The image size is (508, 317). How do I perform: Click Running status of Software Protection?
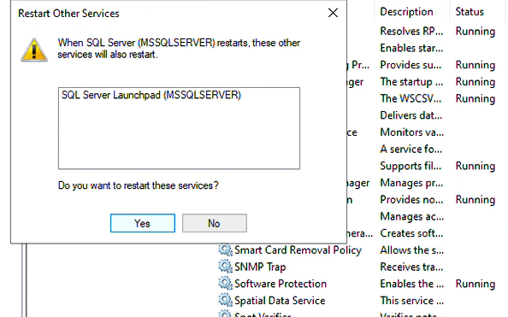(x=476, y=284)
